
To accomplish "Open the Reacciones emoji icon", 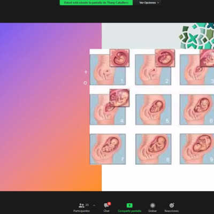I will pos(172,205).
